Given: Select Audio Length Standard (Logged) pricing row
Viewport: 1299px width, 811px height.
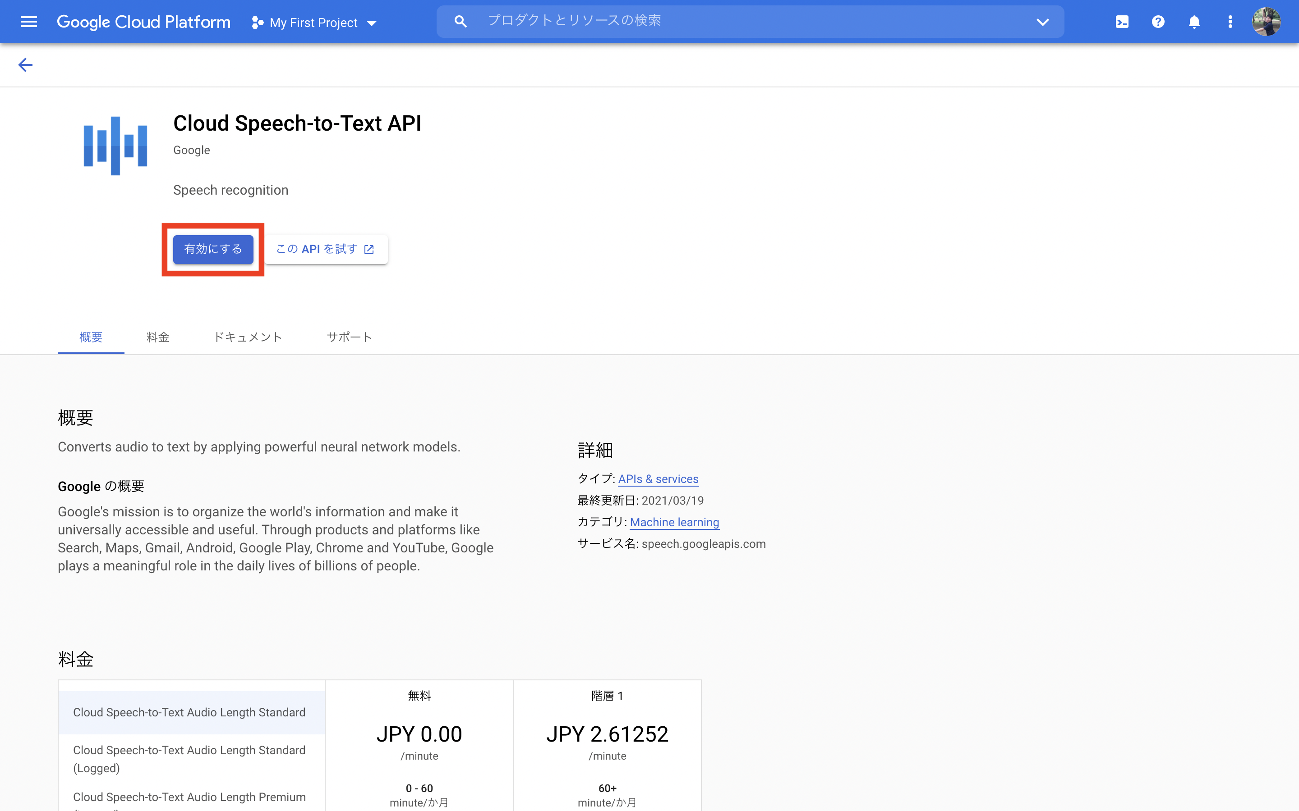Looking at the screenshot, I should tap(189, 758).
